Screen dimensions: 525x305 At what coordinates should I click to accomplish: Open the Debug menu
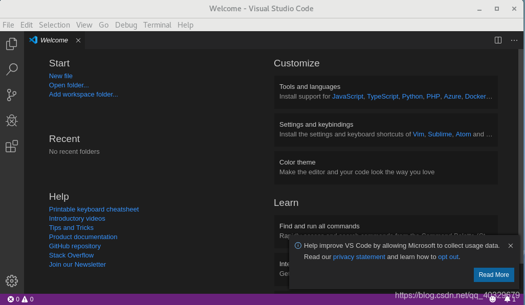(126, 25)
